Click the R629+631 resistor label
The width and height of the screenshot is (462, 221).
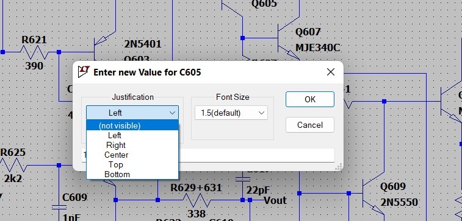click(196, 188)
